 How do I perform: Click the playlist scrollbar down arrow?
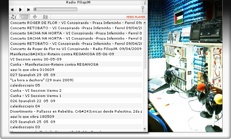coord(145,129)
